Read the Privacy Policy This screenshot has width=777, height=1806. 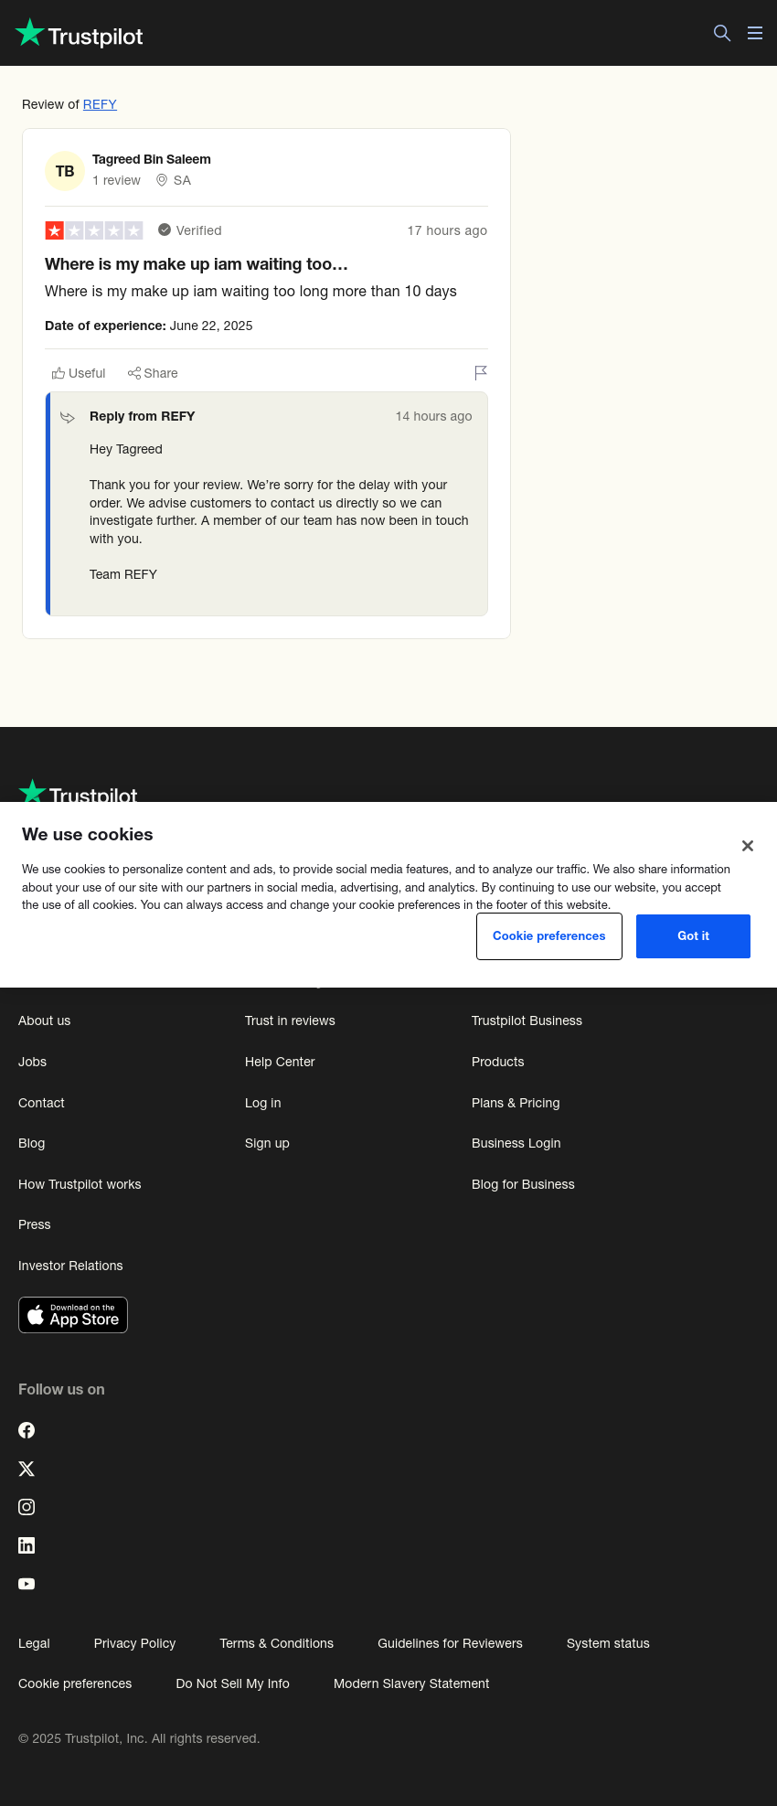pos(134,1643)
